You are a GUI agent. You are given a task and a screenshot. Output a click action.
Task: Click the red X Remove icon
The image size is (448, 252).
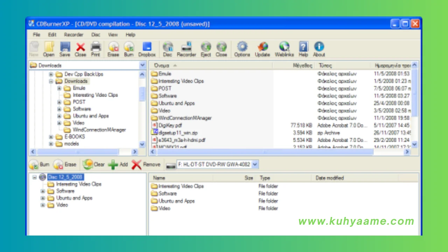(146, 164)
